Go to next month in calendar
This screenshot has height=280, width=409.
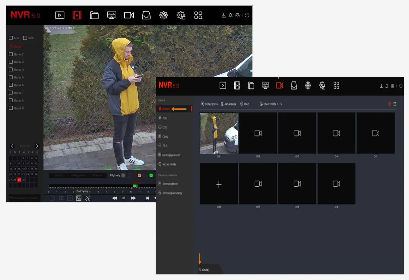[x=37, y=146]
